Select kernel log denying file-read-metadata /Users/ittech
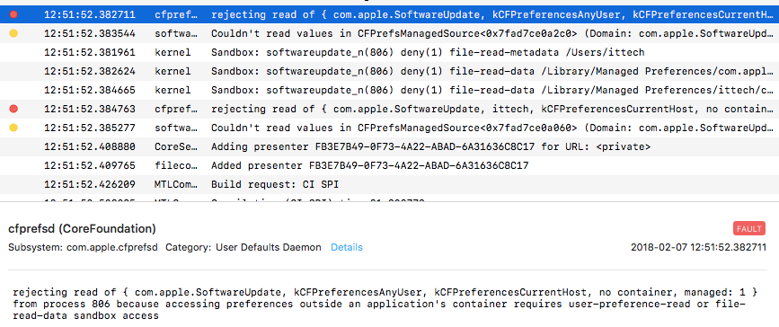Image resolution: width=779 pixels, height=327 pixels. 390,52
